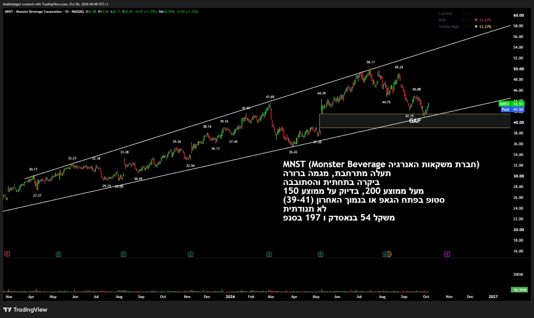This screenshot has height=318, width=534.
Task: Click the shukishpigel created with TradingView.com caption
Action: point(55,4)
